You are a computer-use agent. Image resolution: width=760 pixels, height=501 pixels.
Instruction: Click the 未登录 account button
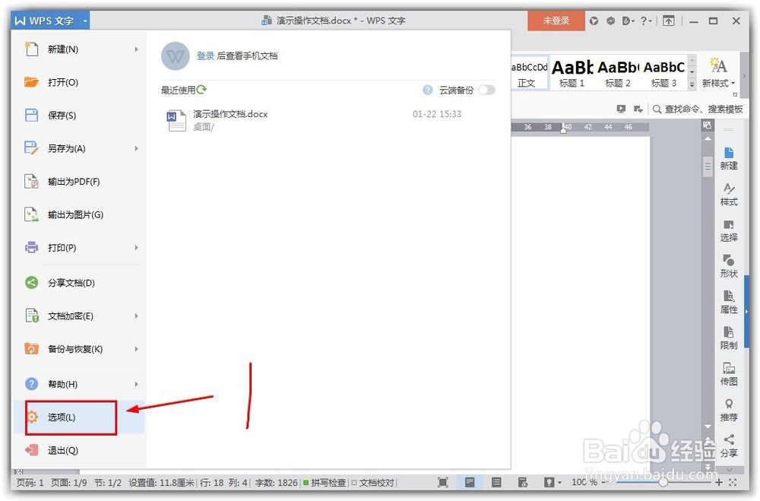point(556,21)
